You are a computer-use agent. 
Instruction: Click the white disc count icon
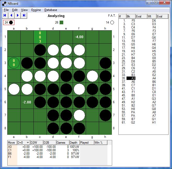tap(112, 22)
